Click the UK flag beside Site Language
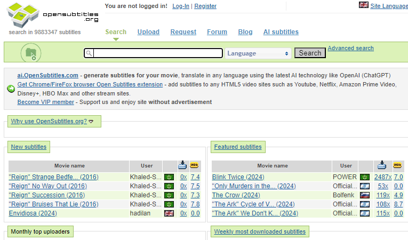The image size is (408, 240). 364,5
